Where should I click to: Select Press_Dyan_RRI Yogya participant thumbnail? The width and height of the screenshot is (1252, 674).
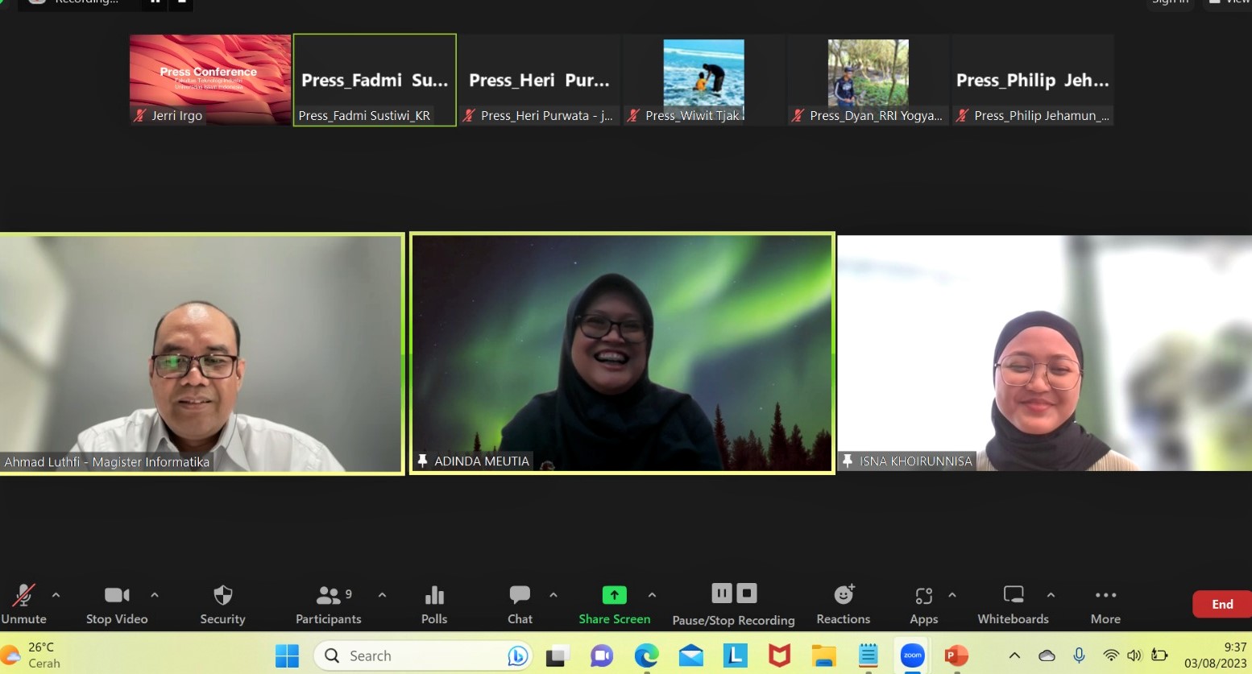point(869,80)
